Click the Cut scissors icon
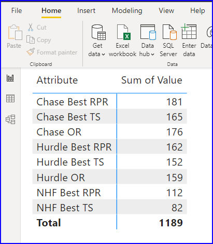The width and height of the screenshot is (213, 244). 31,28
